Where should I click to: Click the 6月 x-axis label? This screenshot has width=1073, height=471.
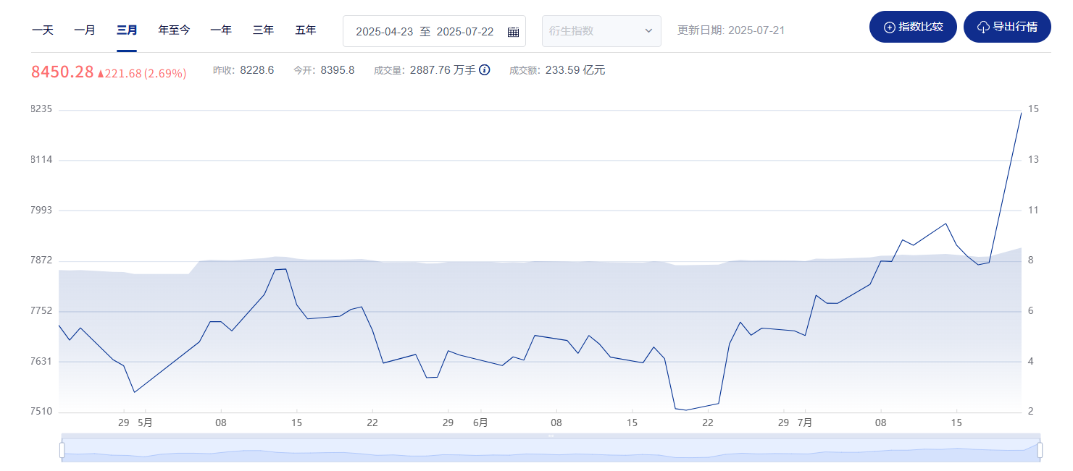pyautogui.click(x=480, y=423)
